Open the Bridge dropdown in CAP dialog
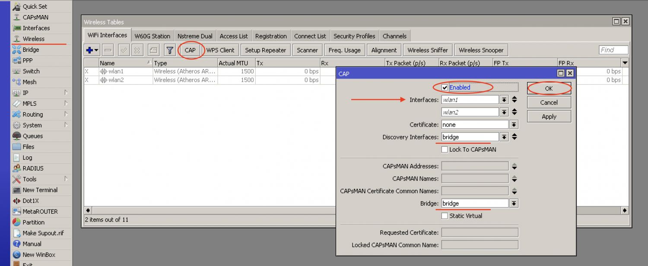The height and width of the screenshot is (266, 648). [514, 203]
